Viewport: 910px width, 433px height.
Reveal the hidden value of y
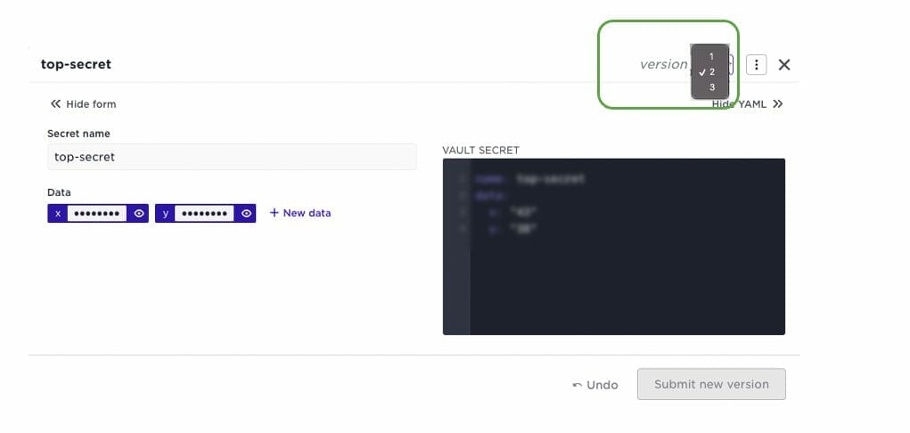(x=246, y=214)
